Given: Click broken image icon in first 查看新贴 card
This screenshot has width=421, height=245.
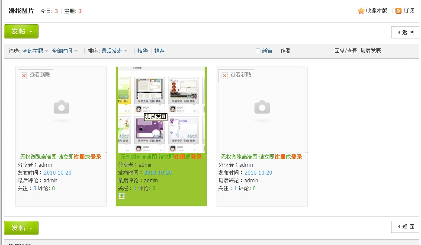Looking at the screenshot, I should [x=24, y=76].
